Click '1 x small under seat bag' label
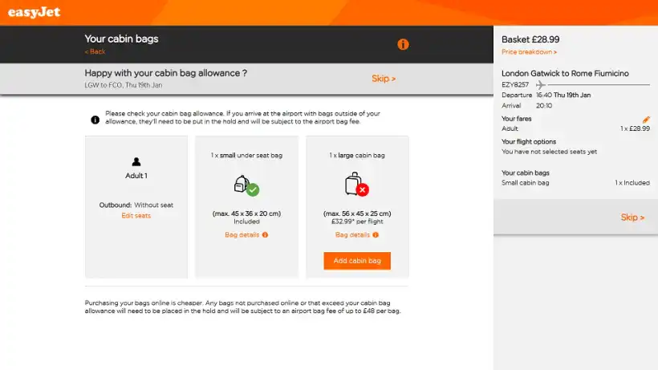This screenshot has height=370, width=658. point(247,155)
